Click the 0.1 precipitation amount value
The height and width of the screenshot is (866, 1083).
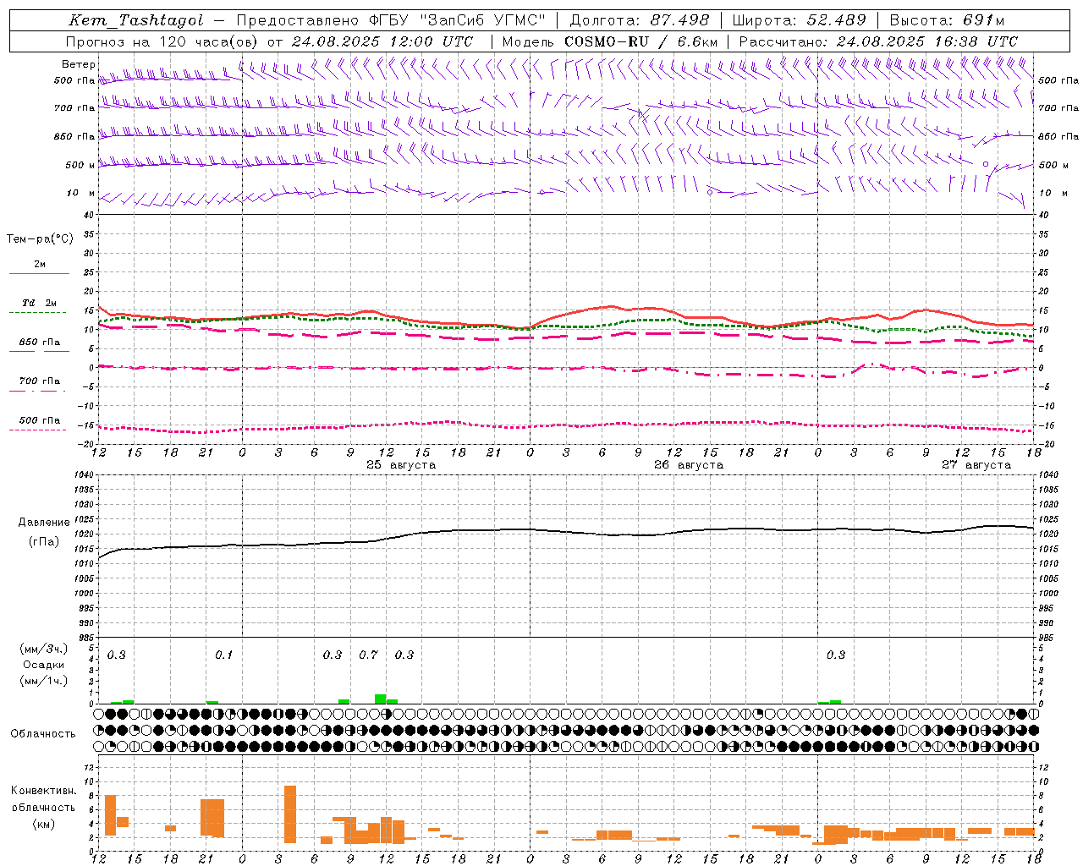click(x=223, y=655)
